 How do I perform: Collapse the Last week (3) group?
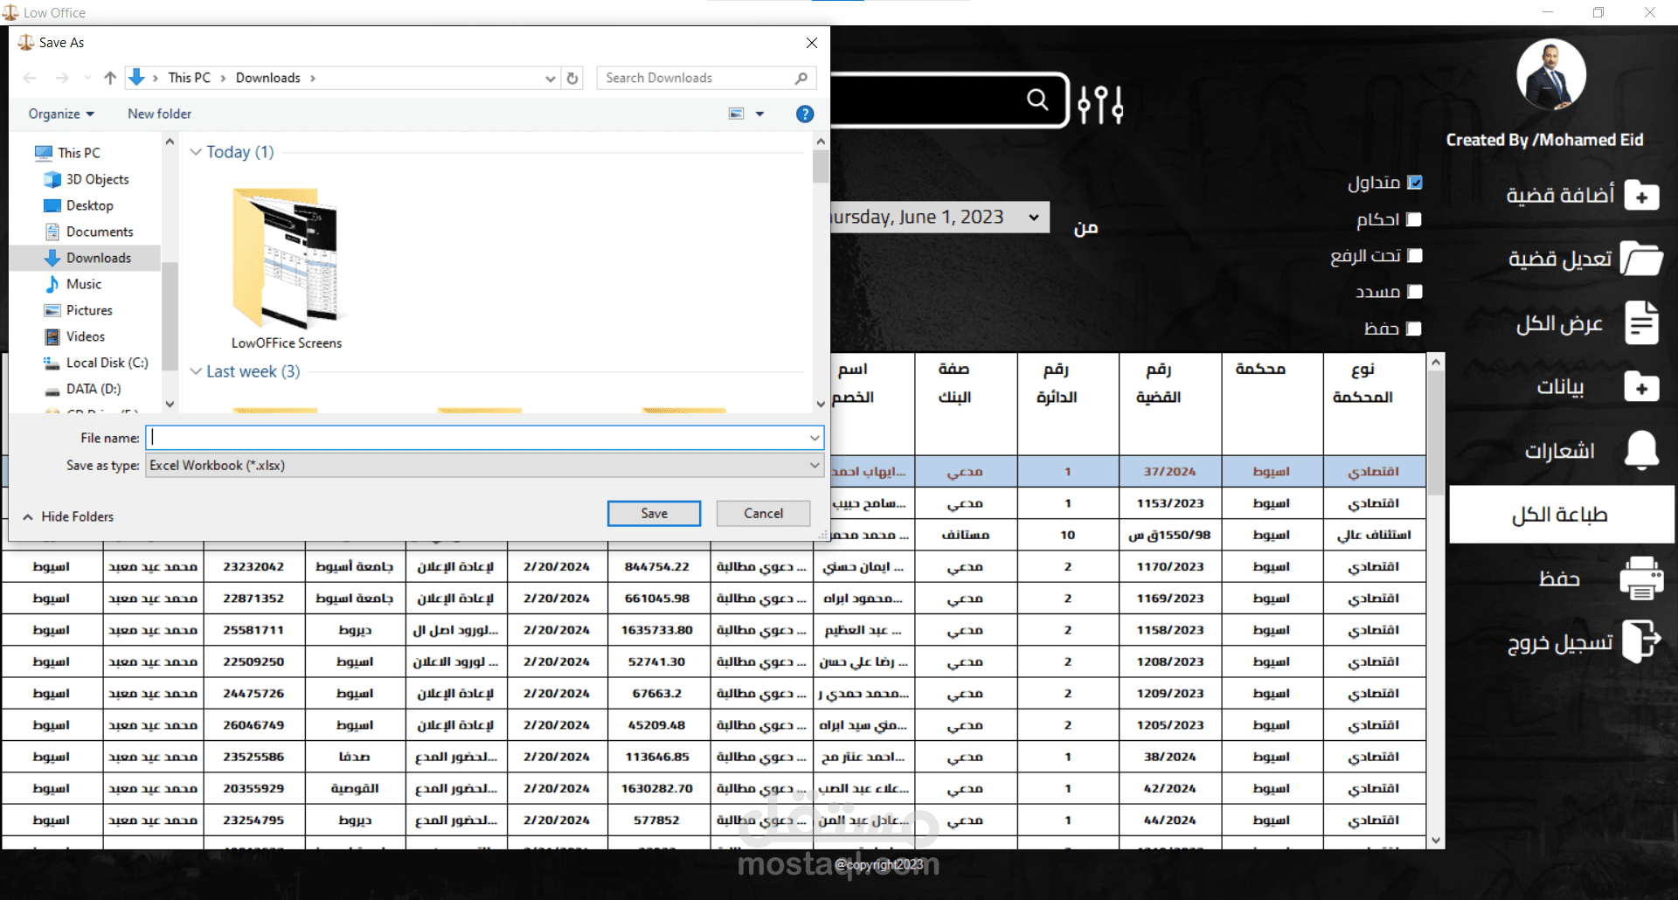(x=196, y=371)
